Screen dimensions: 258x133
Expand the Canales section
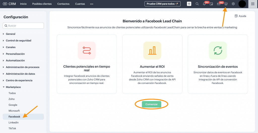pos(11,47)
